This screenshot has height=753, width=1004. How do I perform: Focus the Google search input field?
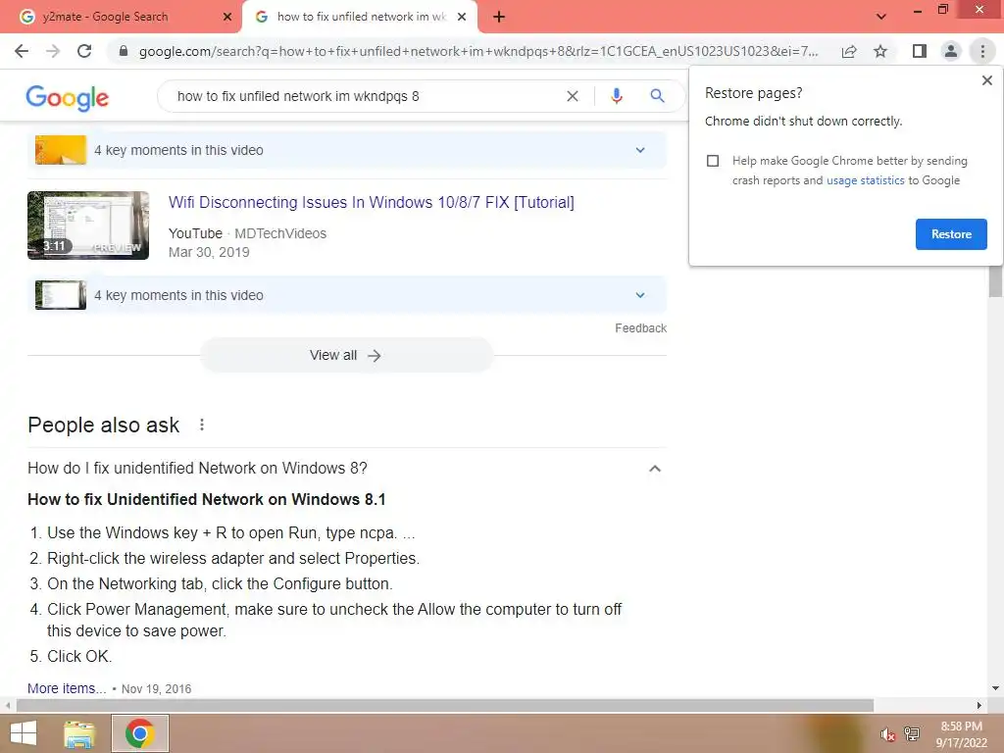365,96
